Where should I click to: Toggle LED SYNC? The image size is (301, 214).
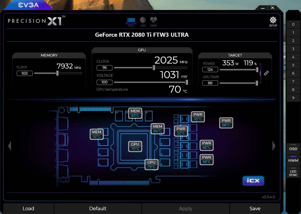tap(293, 173)
